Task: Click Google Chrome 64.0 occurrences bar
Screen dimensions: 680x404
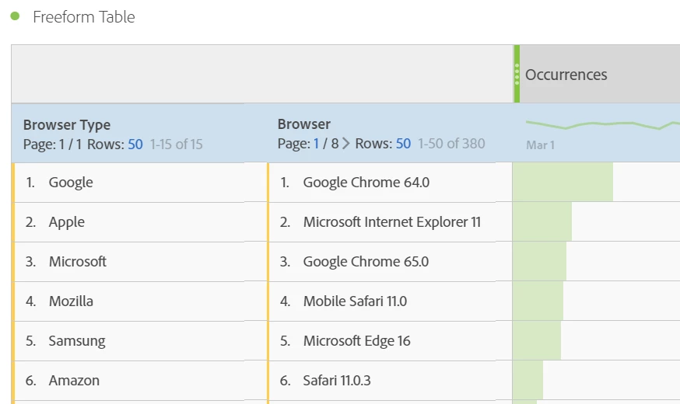Action: point(563,182)
